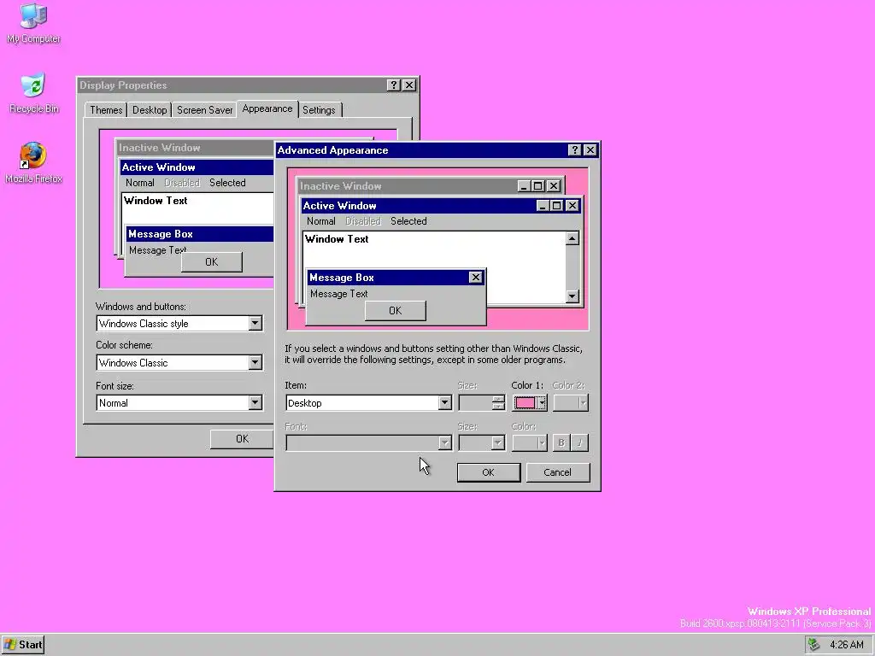875x656 pixels.
Task: Click the Font name dropdown
Action: (368, 443)
